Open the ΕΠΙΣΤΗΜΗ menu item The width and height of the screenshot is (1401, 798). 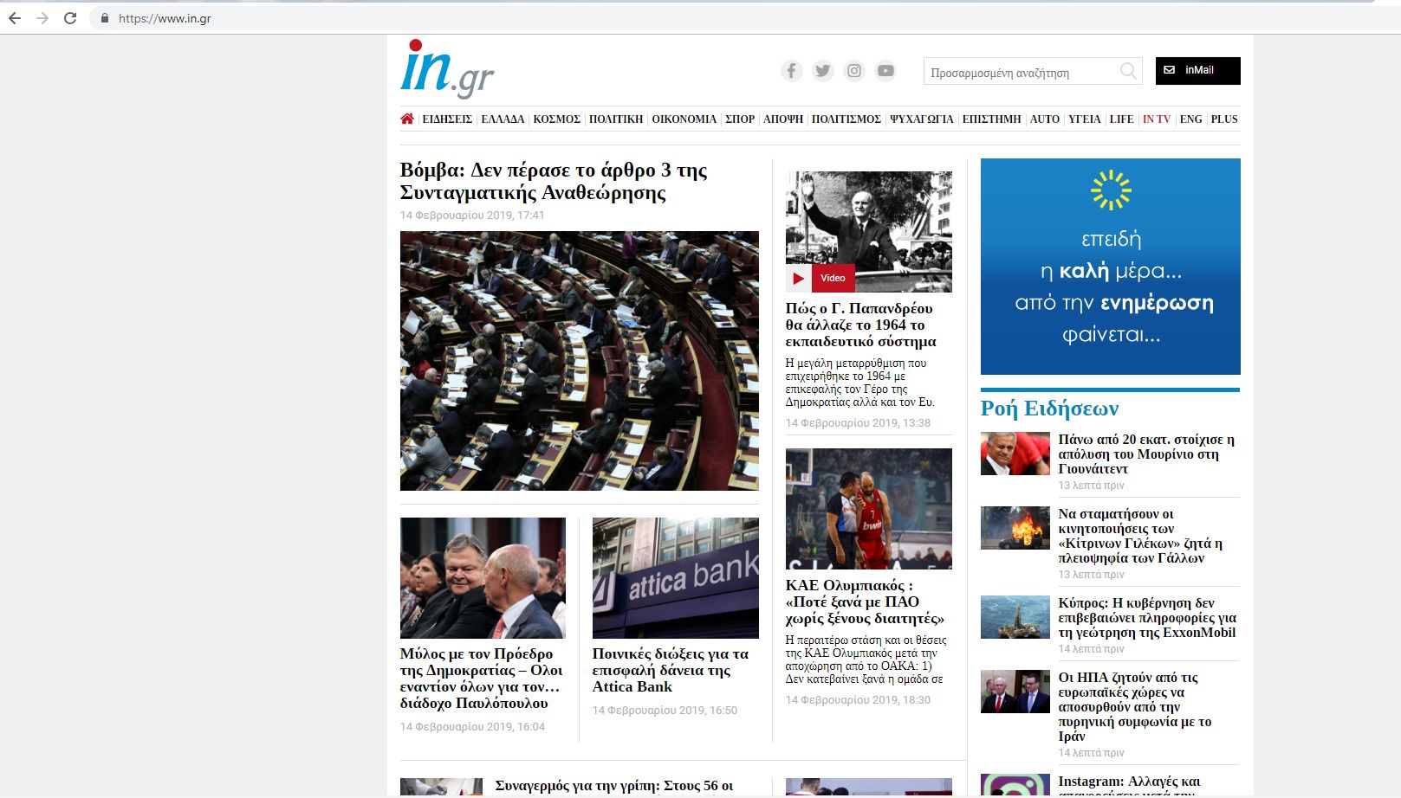992,119
